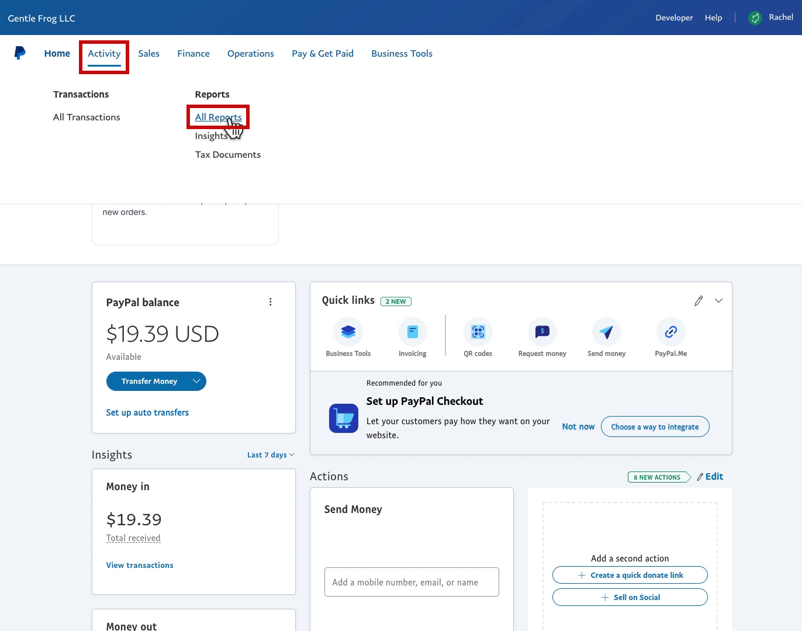
Task: Open the PayPal.Me quick link icon
Action: tap(671, 332)
